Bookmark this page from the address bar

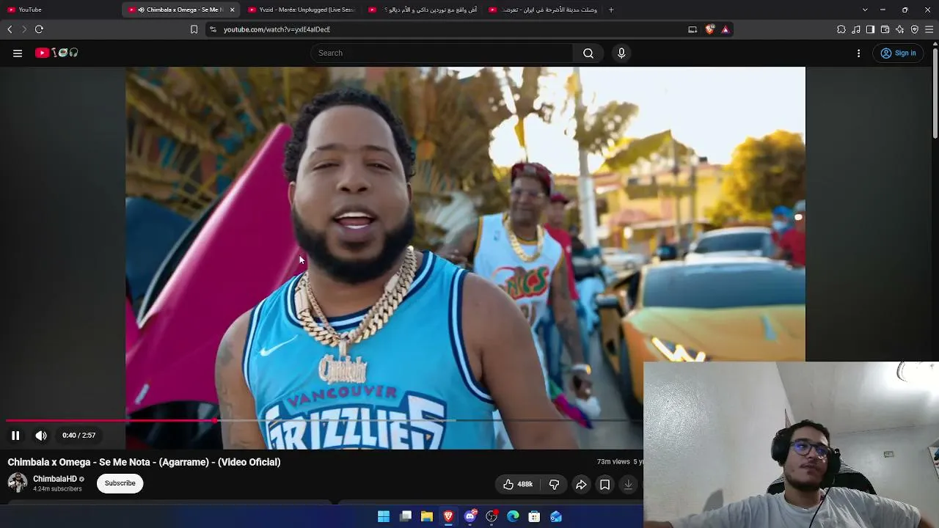click(x=194, y=29)
